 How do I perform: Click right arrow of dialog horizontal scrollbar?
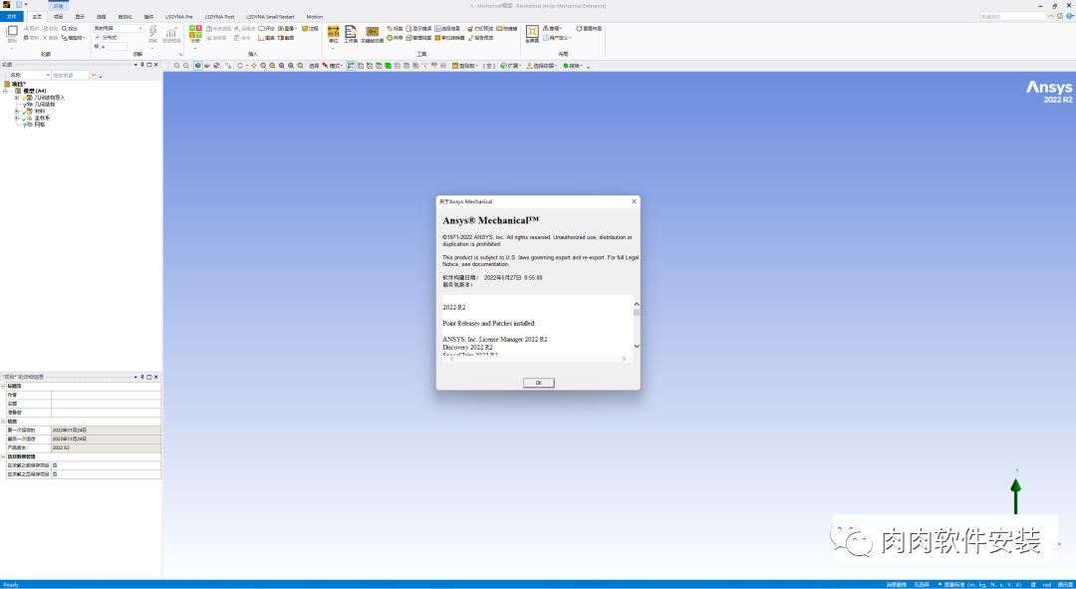[x=624, y=359]
